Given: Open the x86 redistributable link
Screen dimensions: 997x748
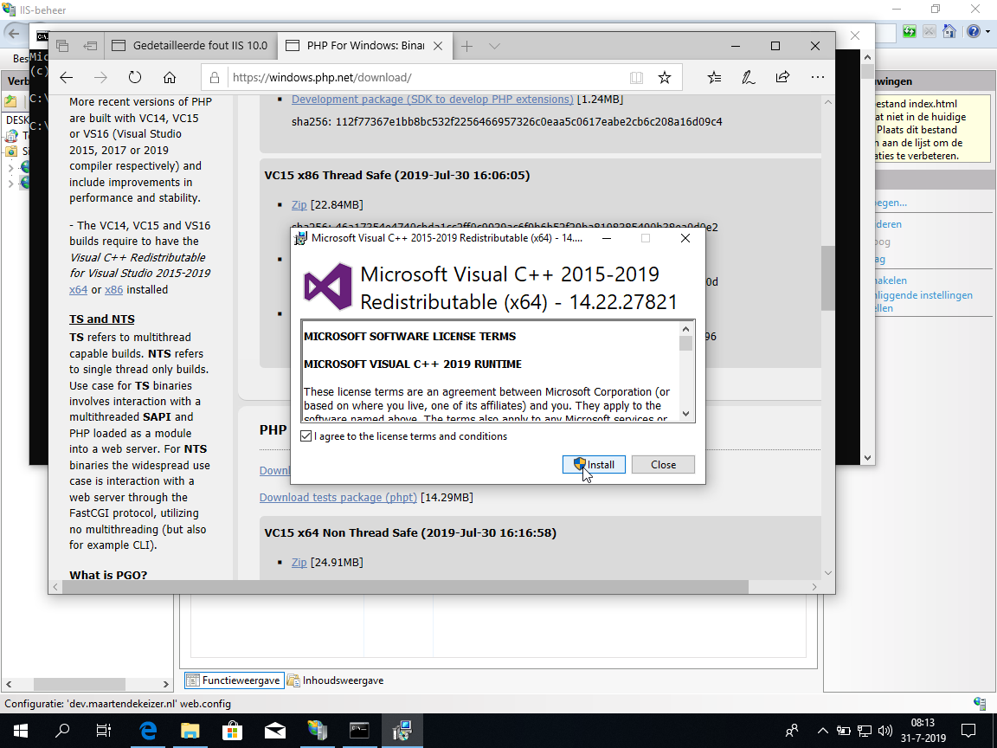Looking at the screenshot, I should (114, 289).
